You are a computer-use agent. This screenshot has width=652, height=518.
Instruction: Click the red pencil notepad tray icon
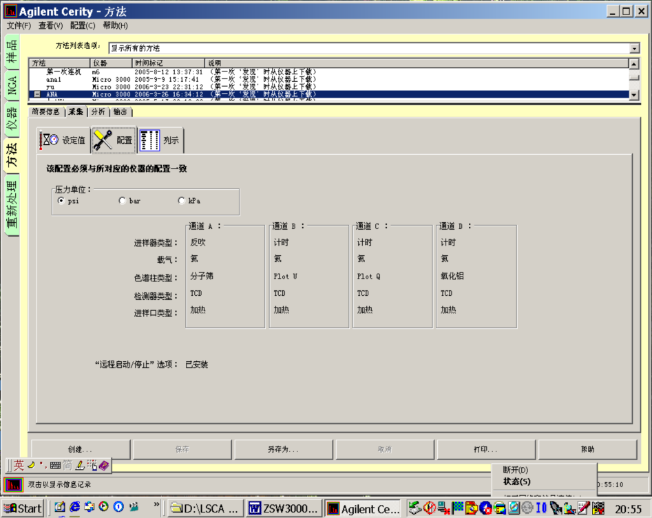tap(583, 508)
